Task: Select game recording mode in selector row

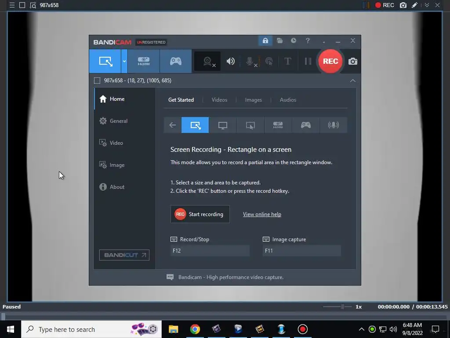Action: pos(306,125)
